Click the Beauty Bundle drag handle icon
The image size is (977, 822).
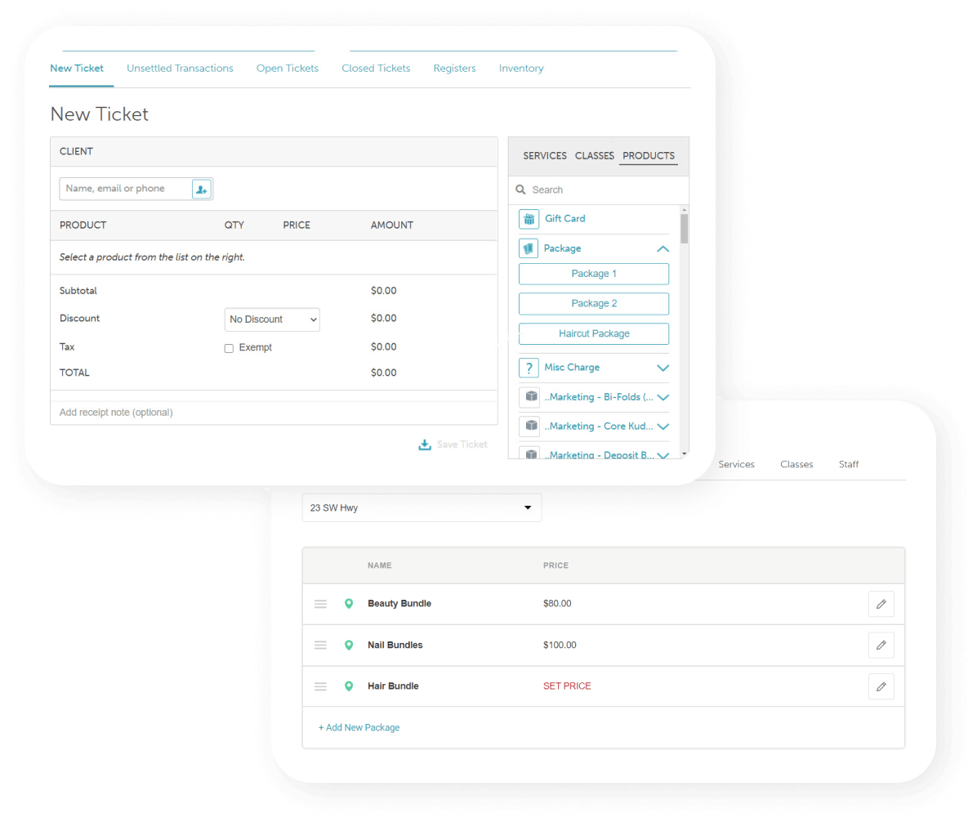320,604
